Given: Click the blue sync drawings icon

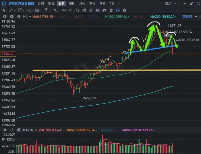Looking at the screenshot, I should pyautogui.click(x=118, y=10).
